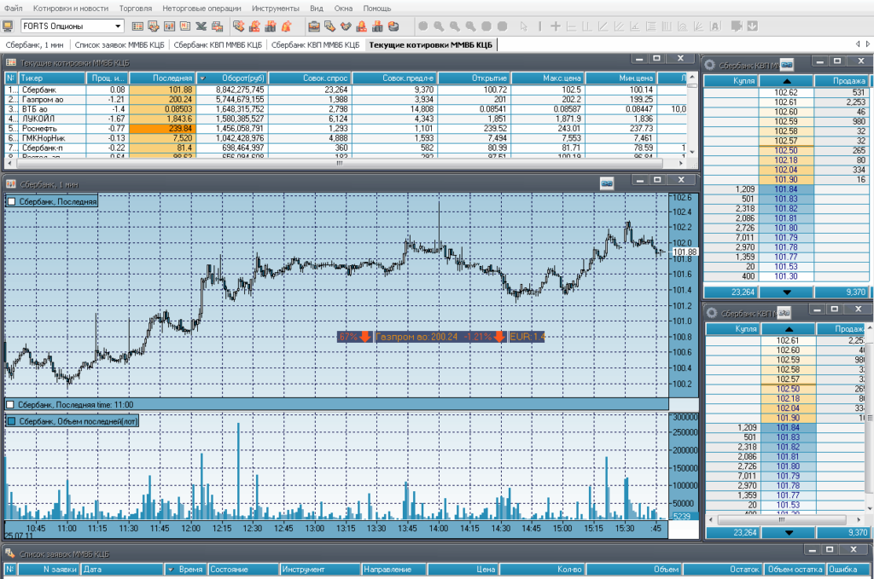
Task: Click the down arrow at the lower order book bottom
Action: pos(788,533)
